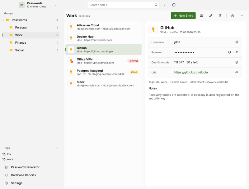This screenshot has height=189, width=249.
Task: Select the Social group
Action: coord(31,50)
